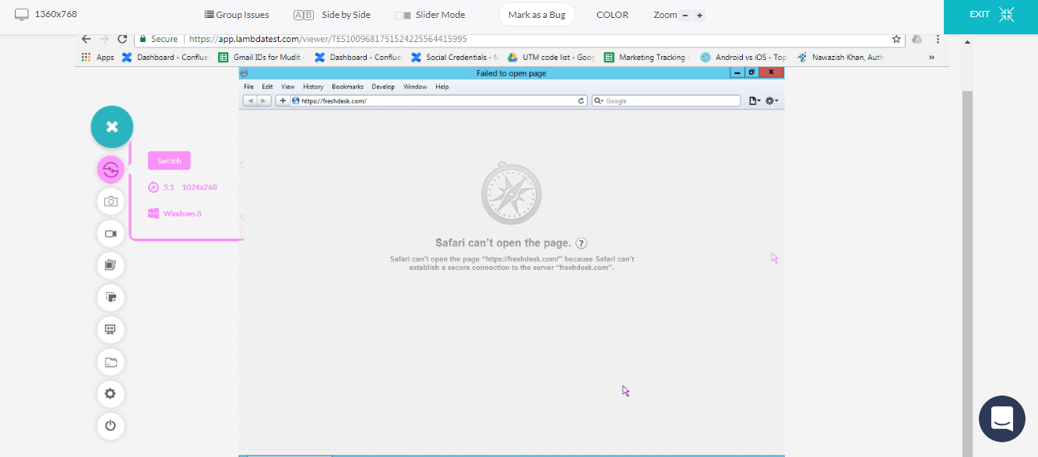Click the bookmark star icon

pyautogui.click(x=896, y=39)
